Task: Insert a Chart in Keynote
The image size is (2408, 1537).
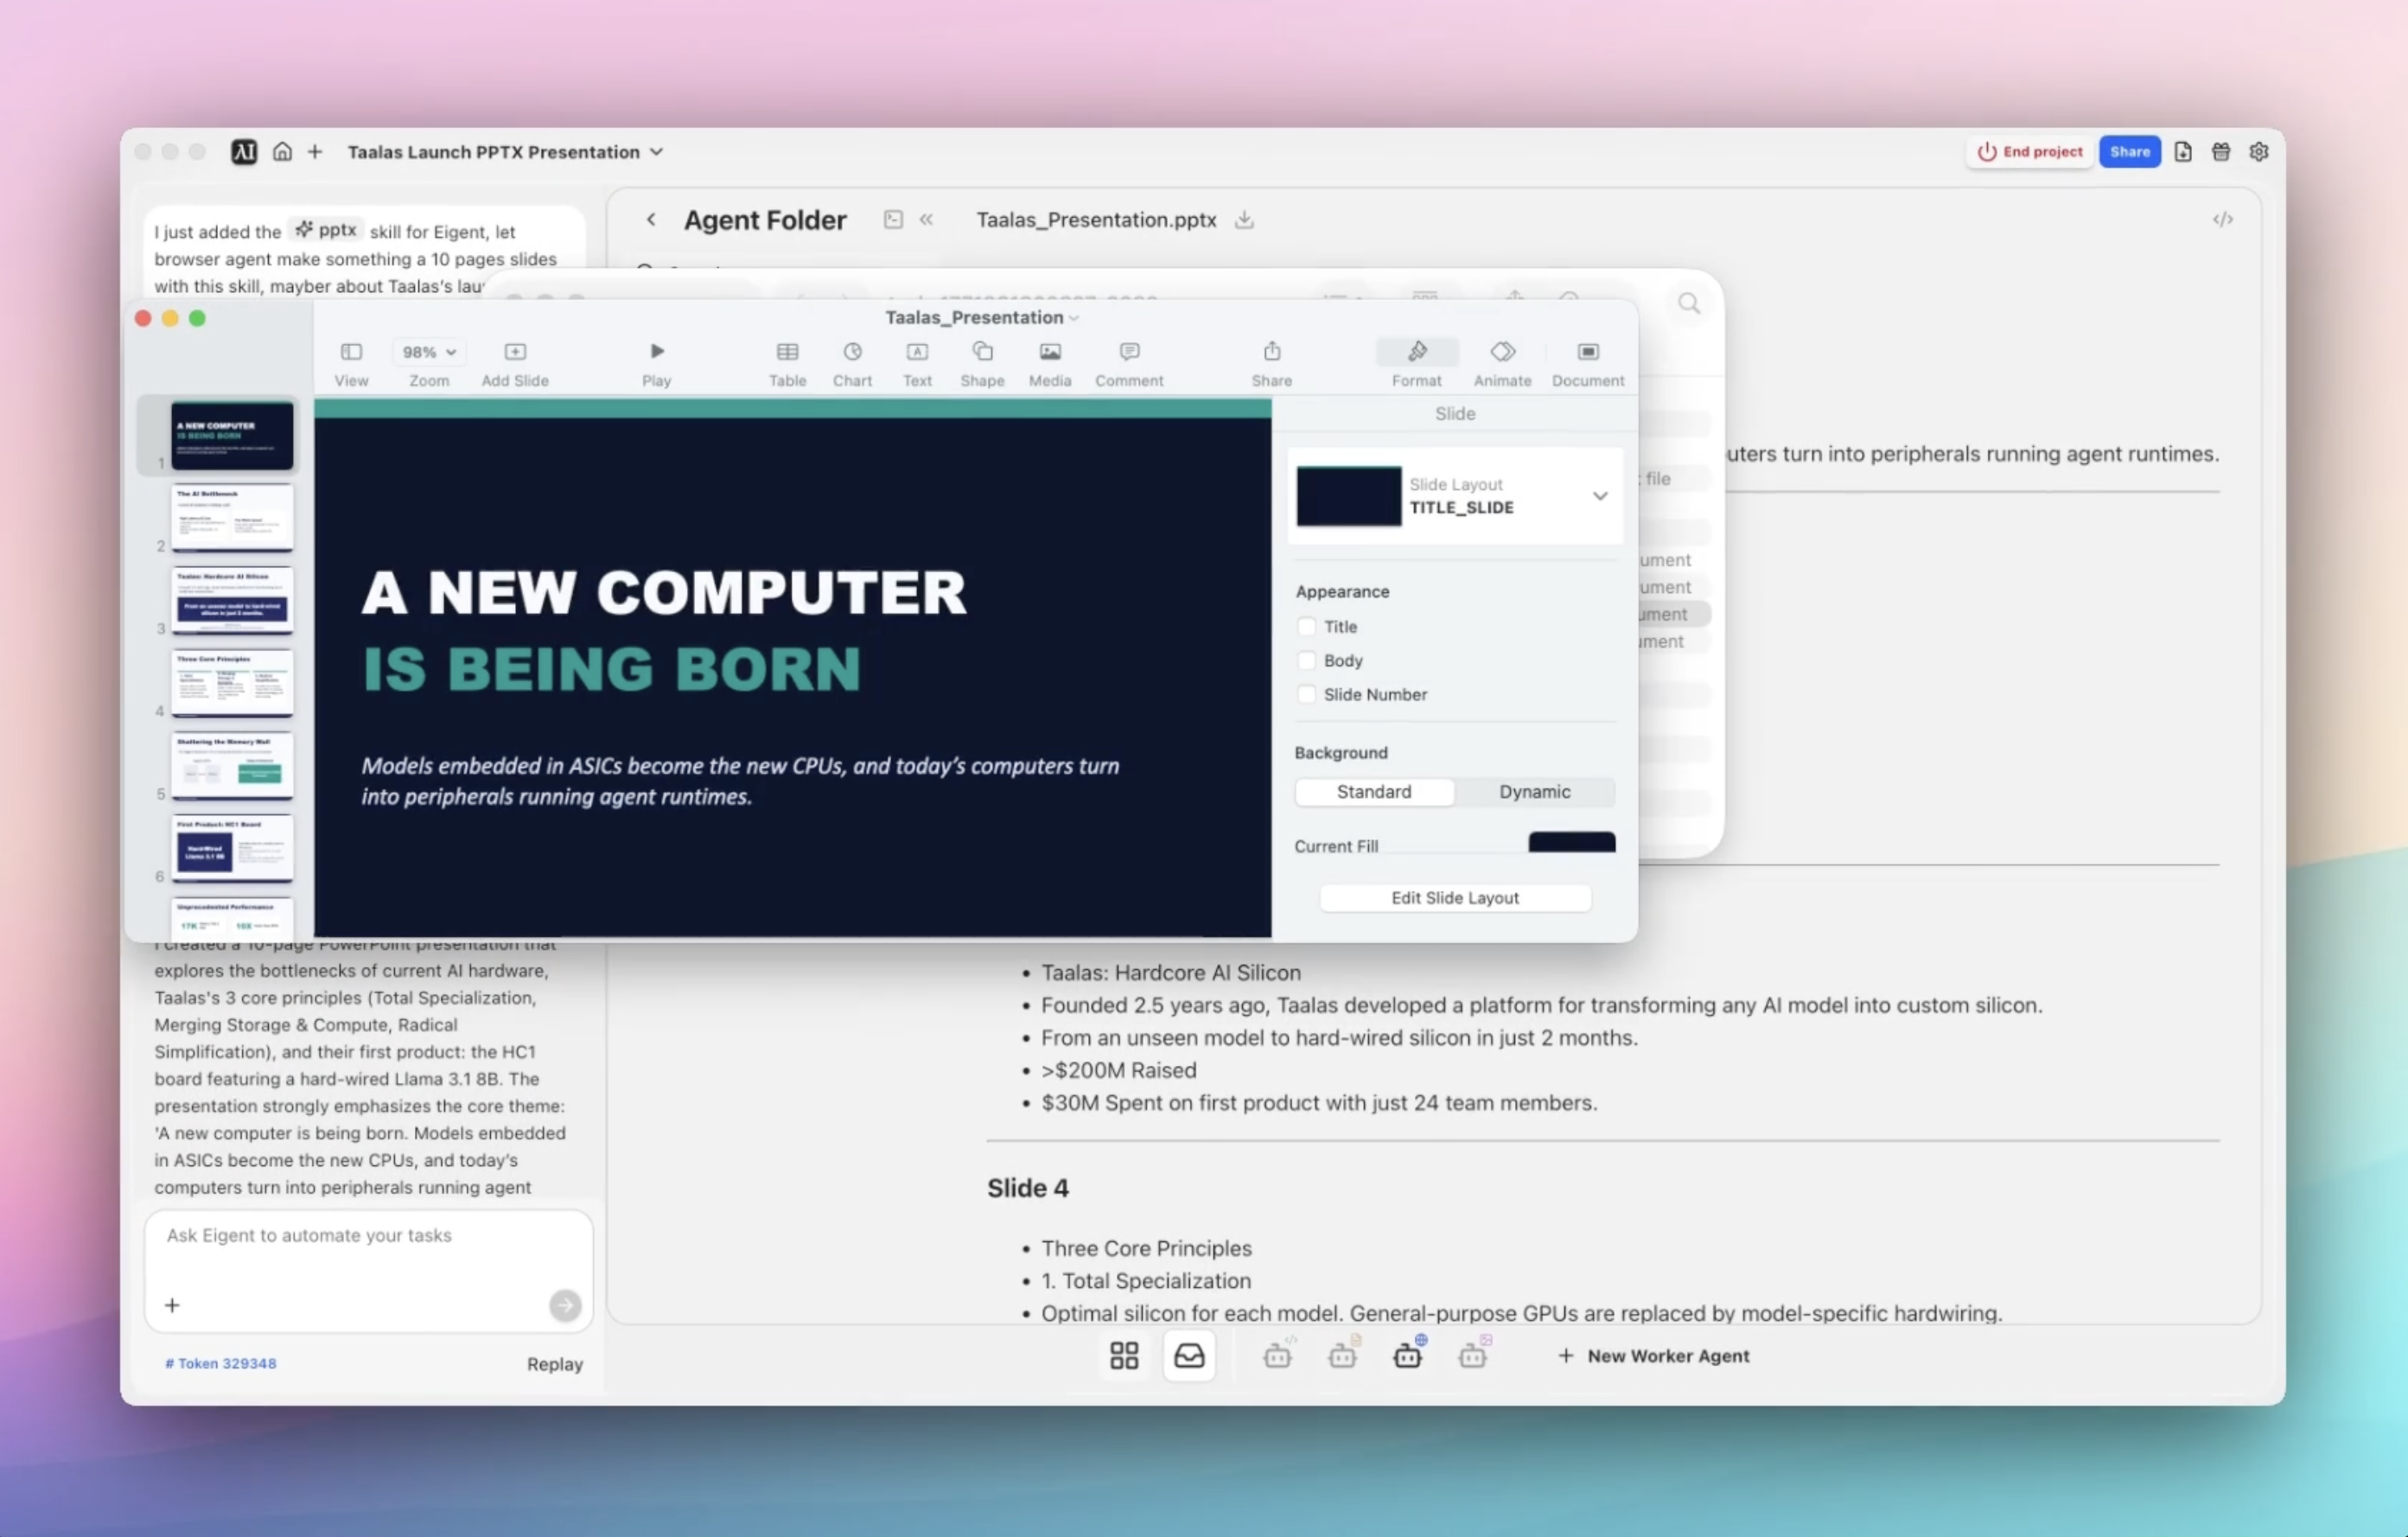Action: point(852,352)
